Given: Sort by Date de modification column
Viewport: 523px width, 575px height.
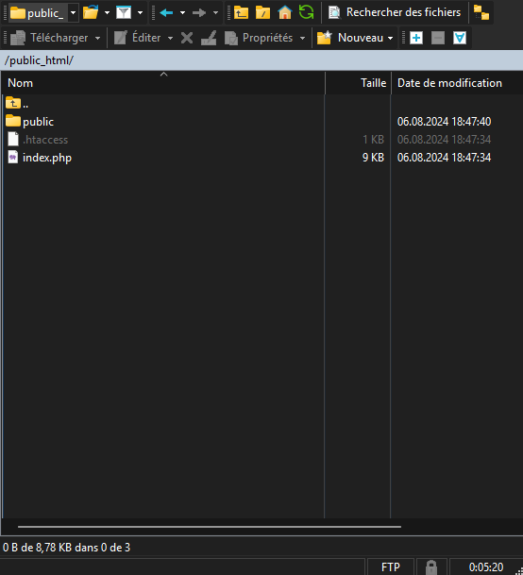Looking at the screenshot, I should pyautogui.click(x=457, y=83).
